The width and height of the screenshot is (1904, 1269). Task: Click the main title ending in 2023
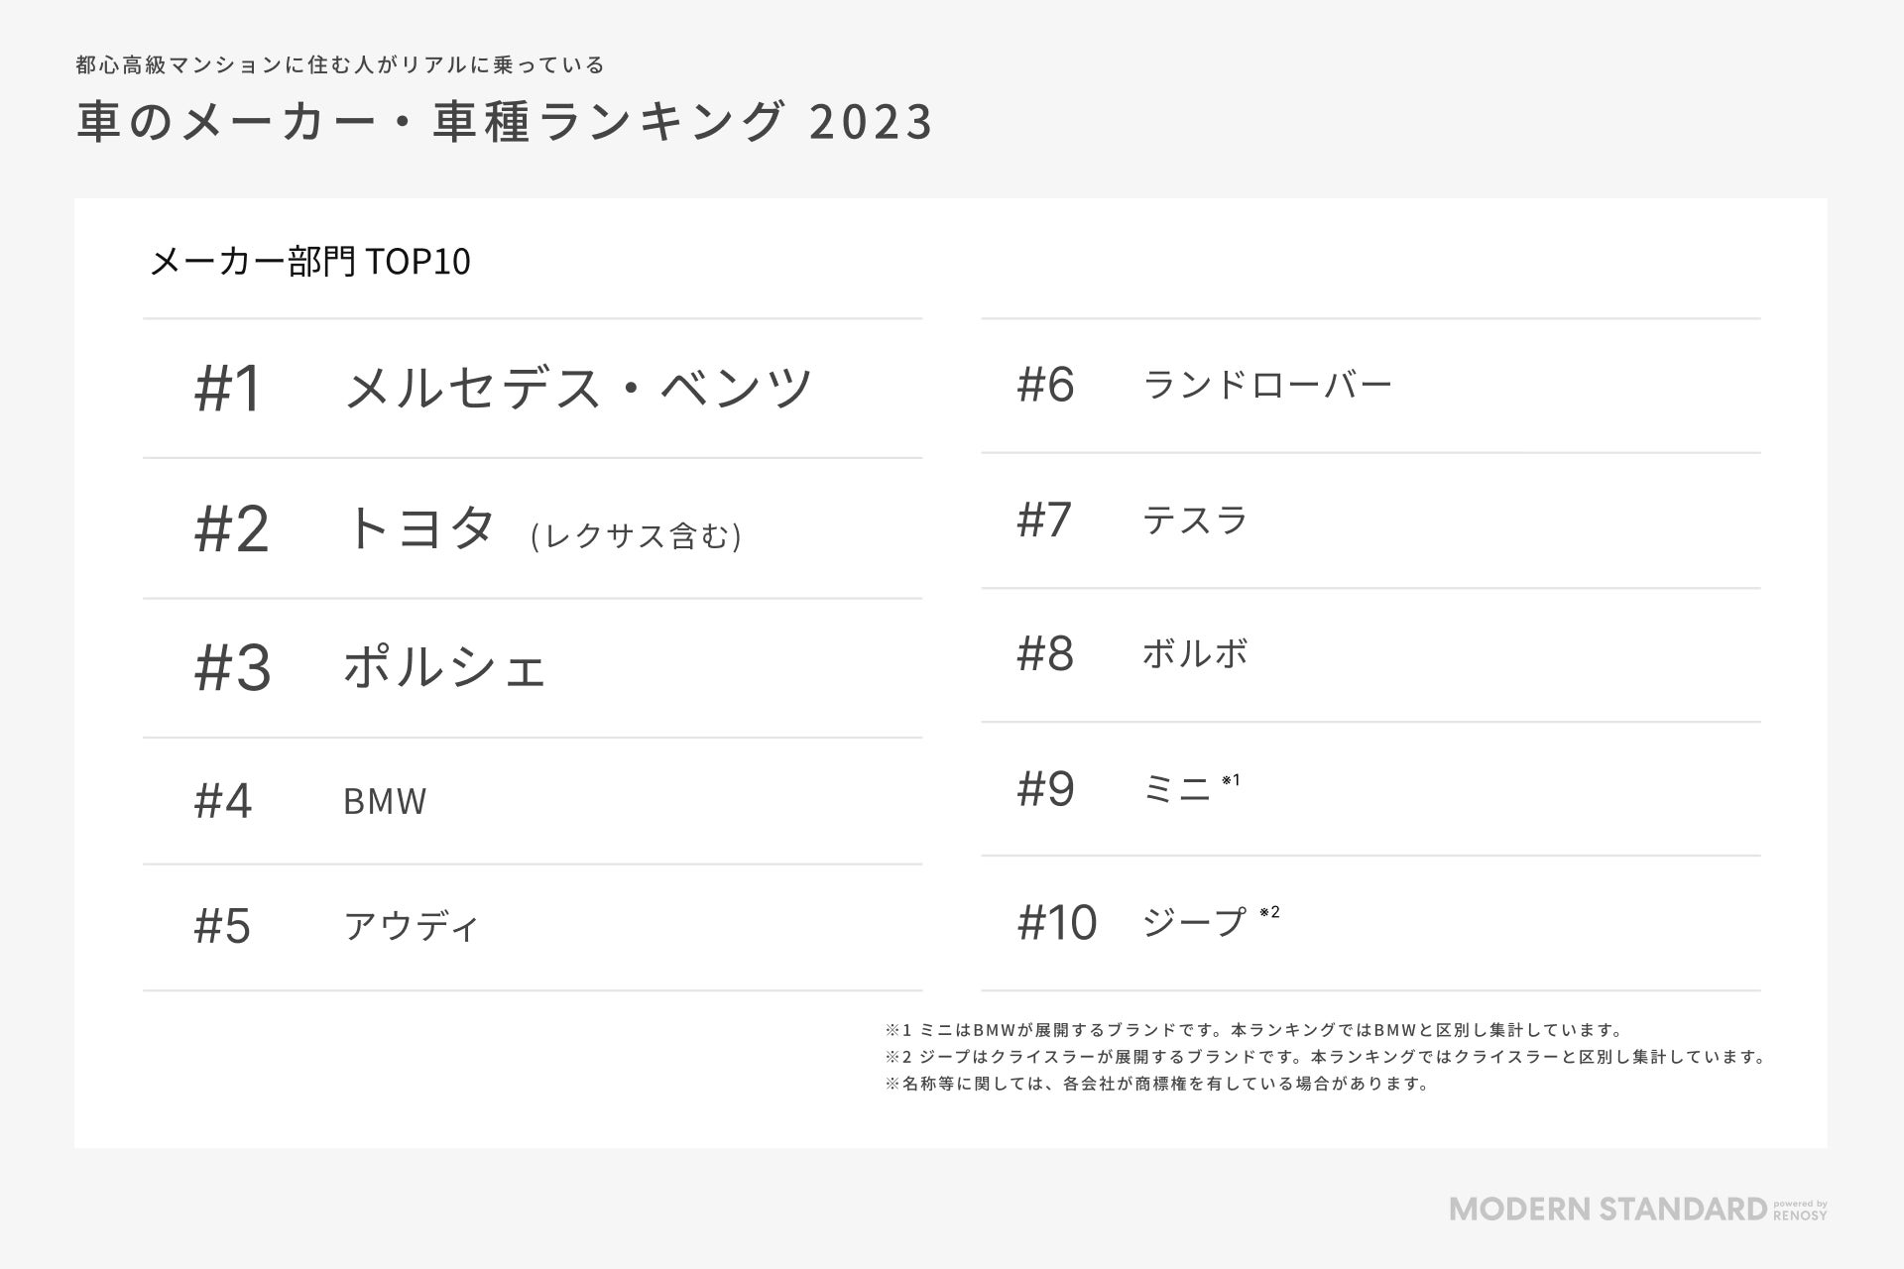coord(506,123)
